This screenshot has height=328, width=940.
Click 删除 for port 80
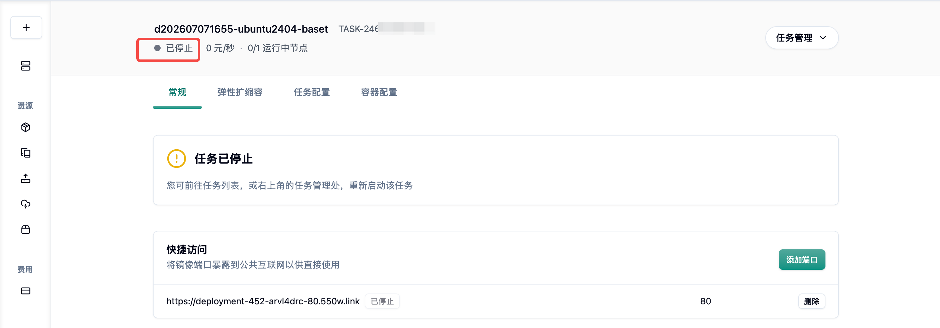coord(812,301)
